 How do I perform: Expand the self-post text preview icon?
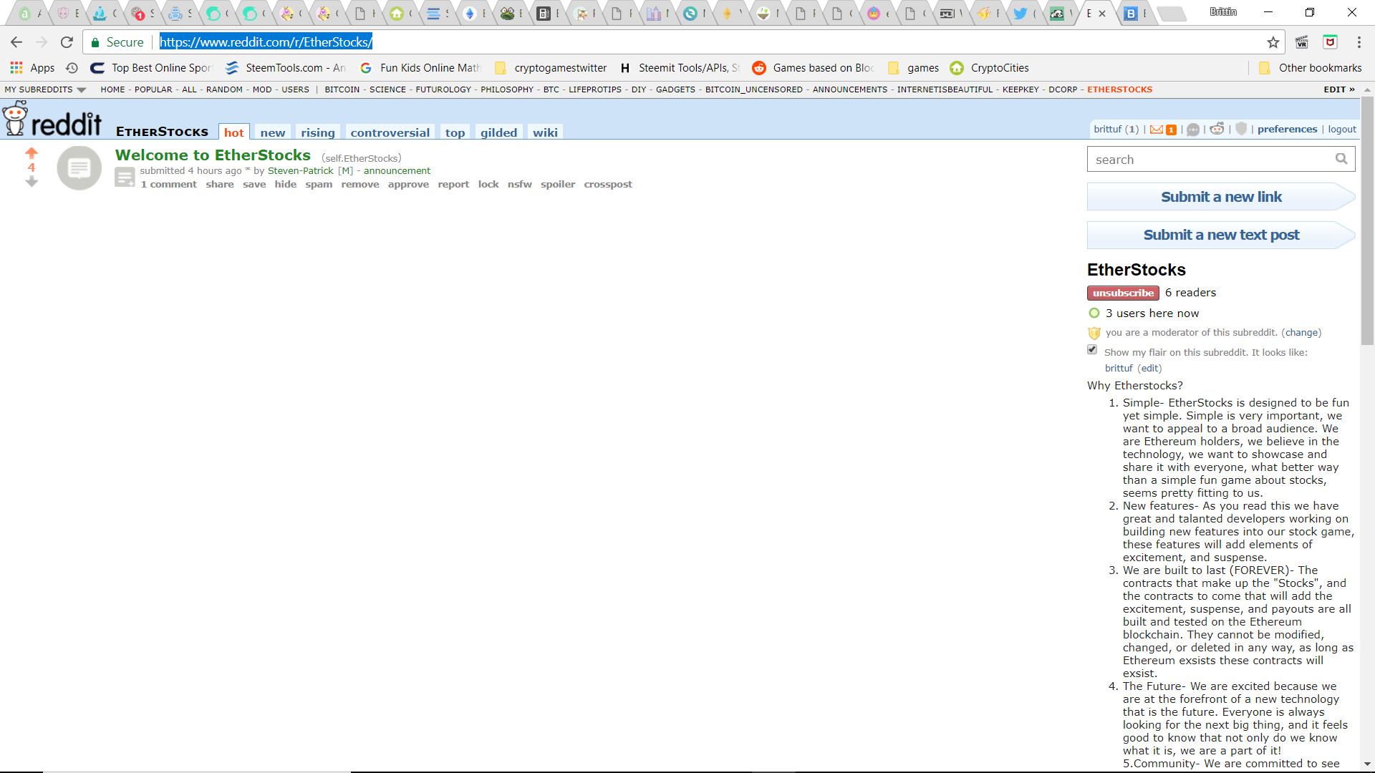(125, 177)
